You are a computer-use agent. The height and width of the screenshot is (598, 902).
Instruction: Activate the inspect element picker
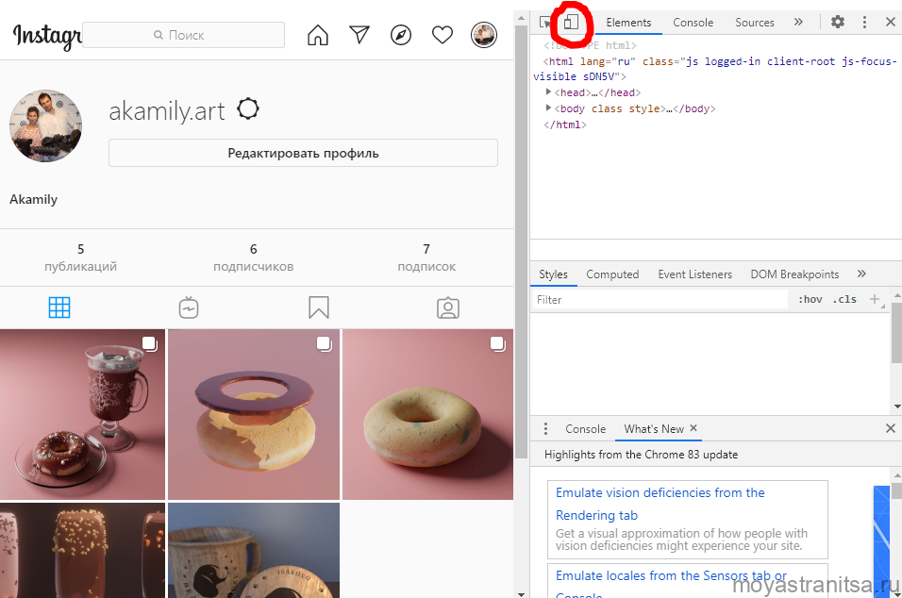[x=546, y=23]
